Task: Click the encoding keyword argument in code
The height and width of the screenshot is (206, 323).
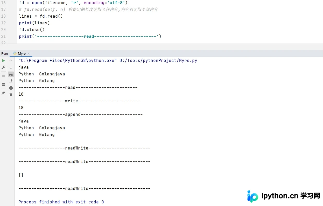Action: (x=94, y=3)
